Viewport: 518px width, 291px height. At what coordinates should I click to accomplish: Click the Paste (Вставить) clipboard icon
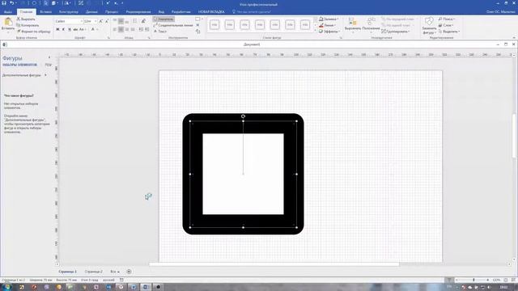click(x=7, y=23)
